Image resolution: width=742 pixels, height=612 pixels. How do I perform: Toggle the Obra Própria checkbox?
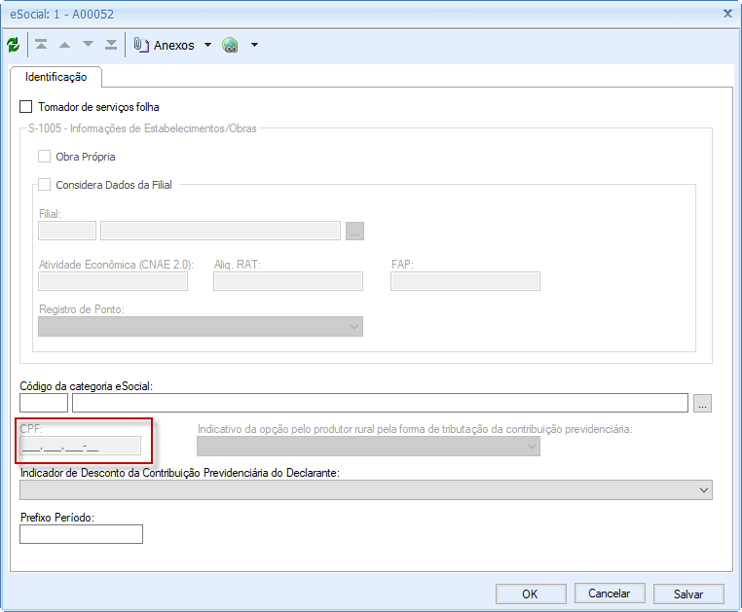pos(45,157)
